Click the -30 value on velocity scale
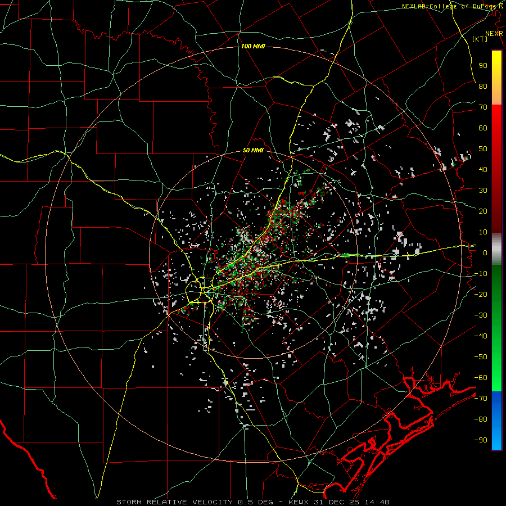Image resolution: width=506 pixels, height=506 pixels. point(481,315)
